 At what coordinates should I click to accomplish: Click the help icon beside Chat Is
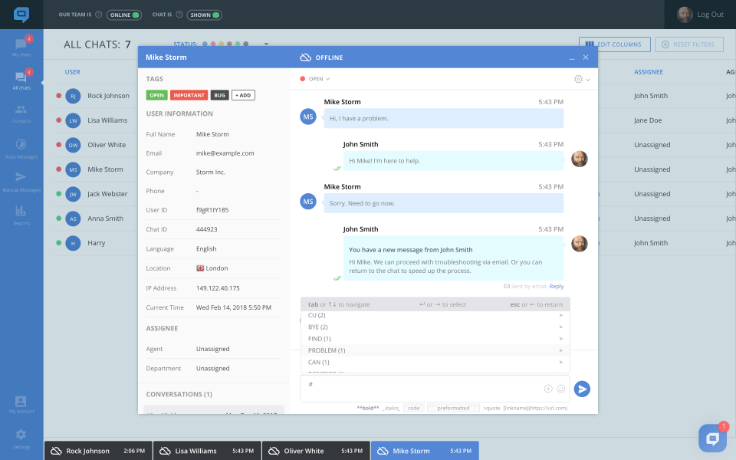click(179, 15)
